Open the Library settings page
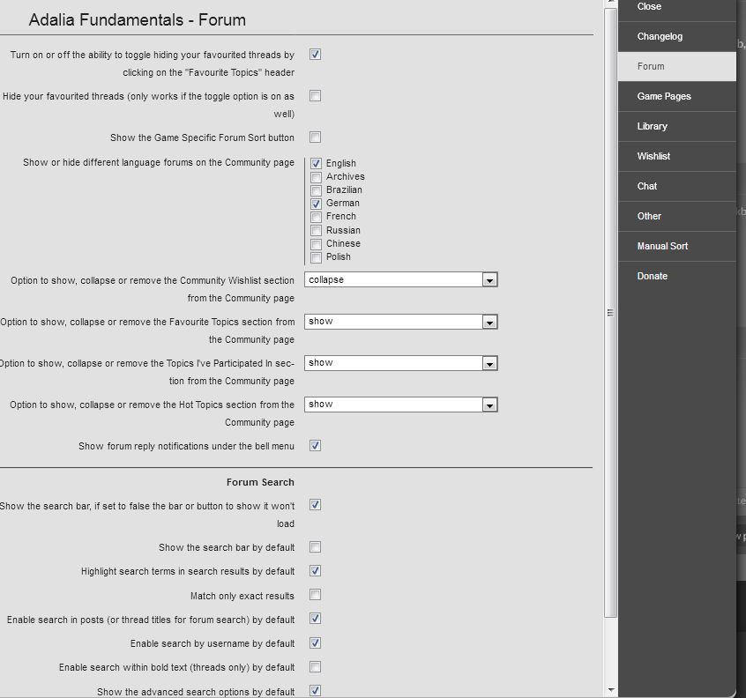This screenshot has height=698, width=746. click(676, 127)
